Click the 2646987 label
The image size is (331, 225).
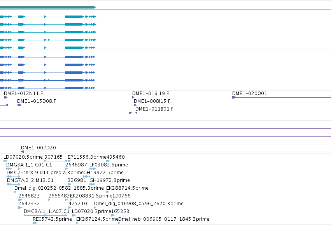click(x=76, y=165)
